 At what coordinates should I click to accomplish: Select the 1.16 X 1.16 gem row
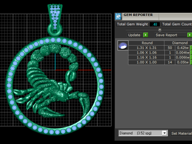pos(160,58)
